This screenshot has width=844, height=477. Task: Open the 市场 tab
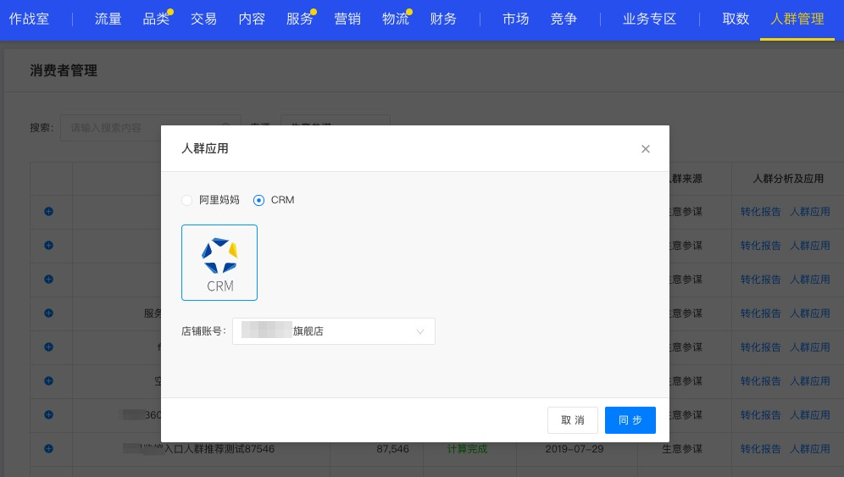tap(516, 19)
